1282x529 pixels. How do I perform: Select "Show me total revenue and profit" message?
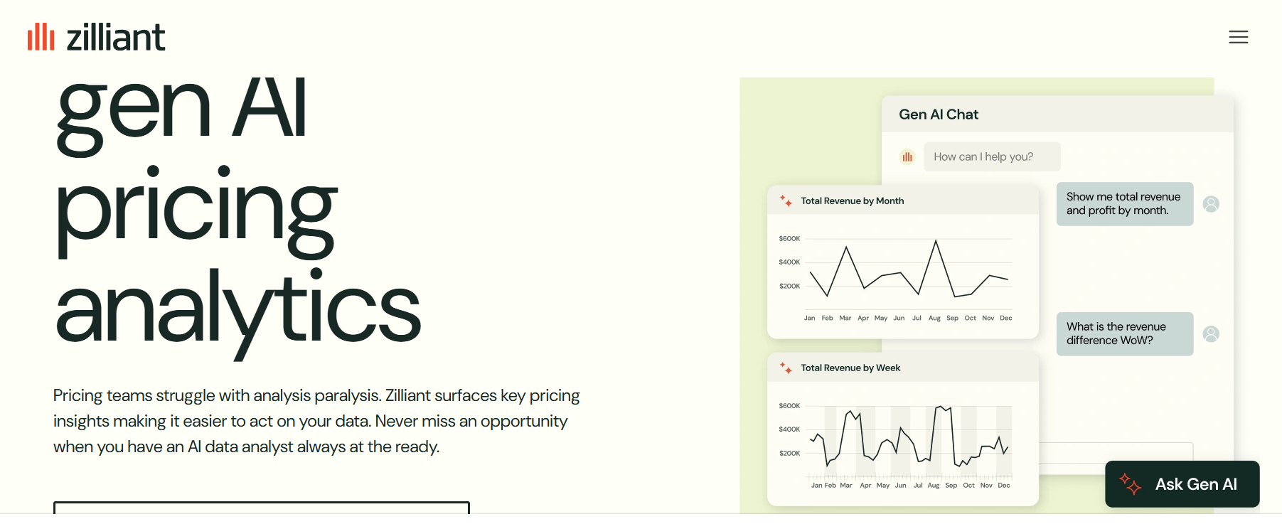pos(1124,204)
